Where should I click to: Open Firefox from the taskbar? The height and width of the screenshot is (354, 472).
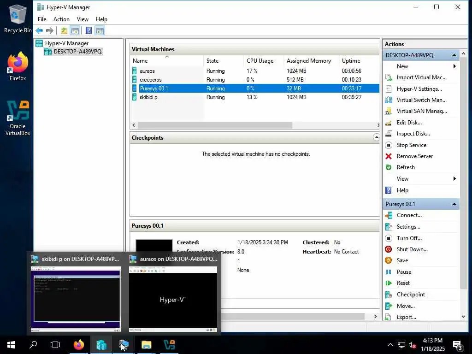[79, 345]
